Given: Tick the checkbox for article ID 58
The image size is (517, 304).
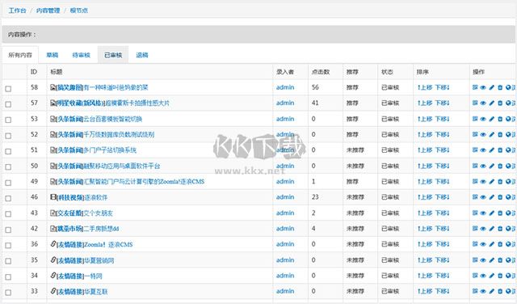Looking at the screenshot, I should (8, 88).
